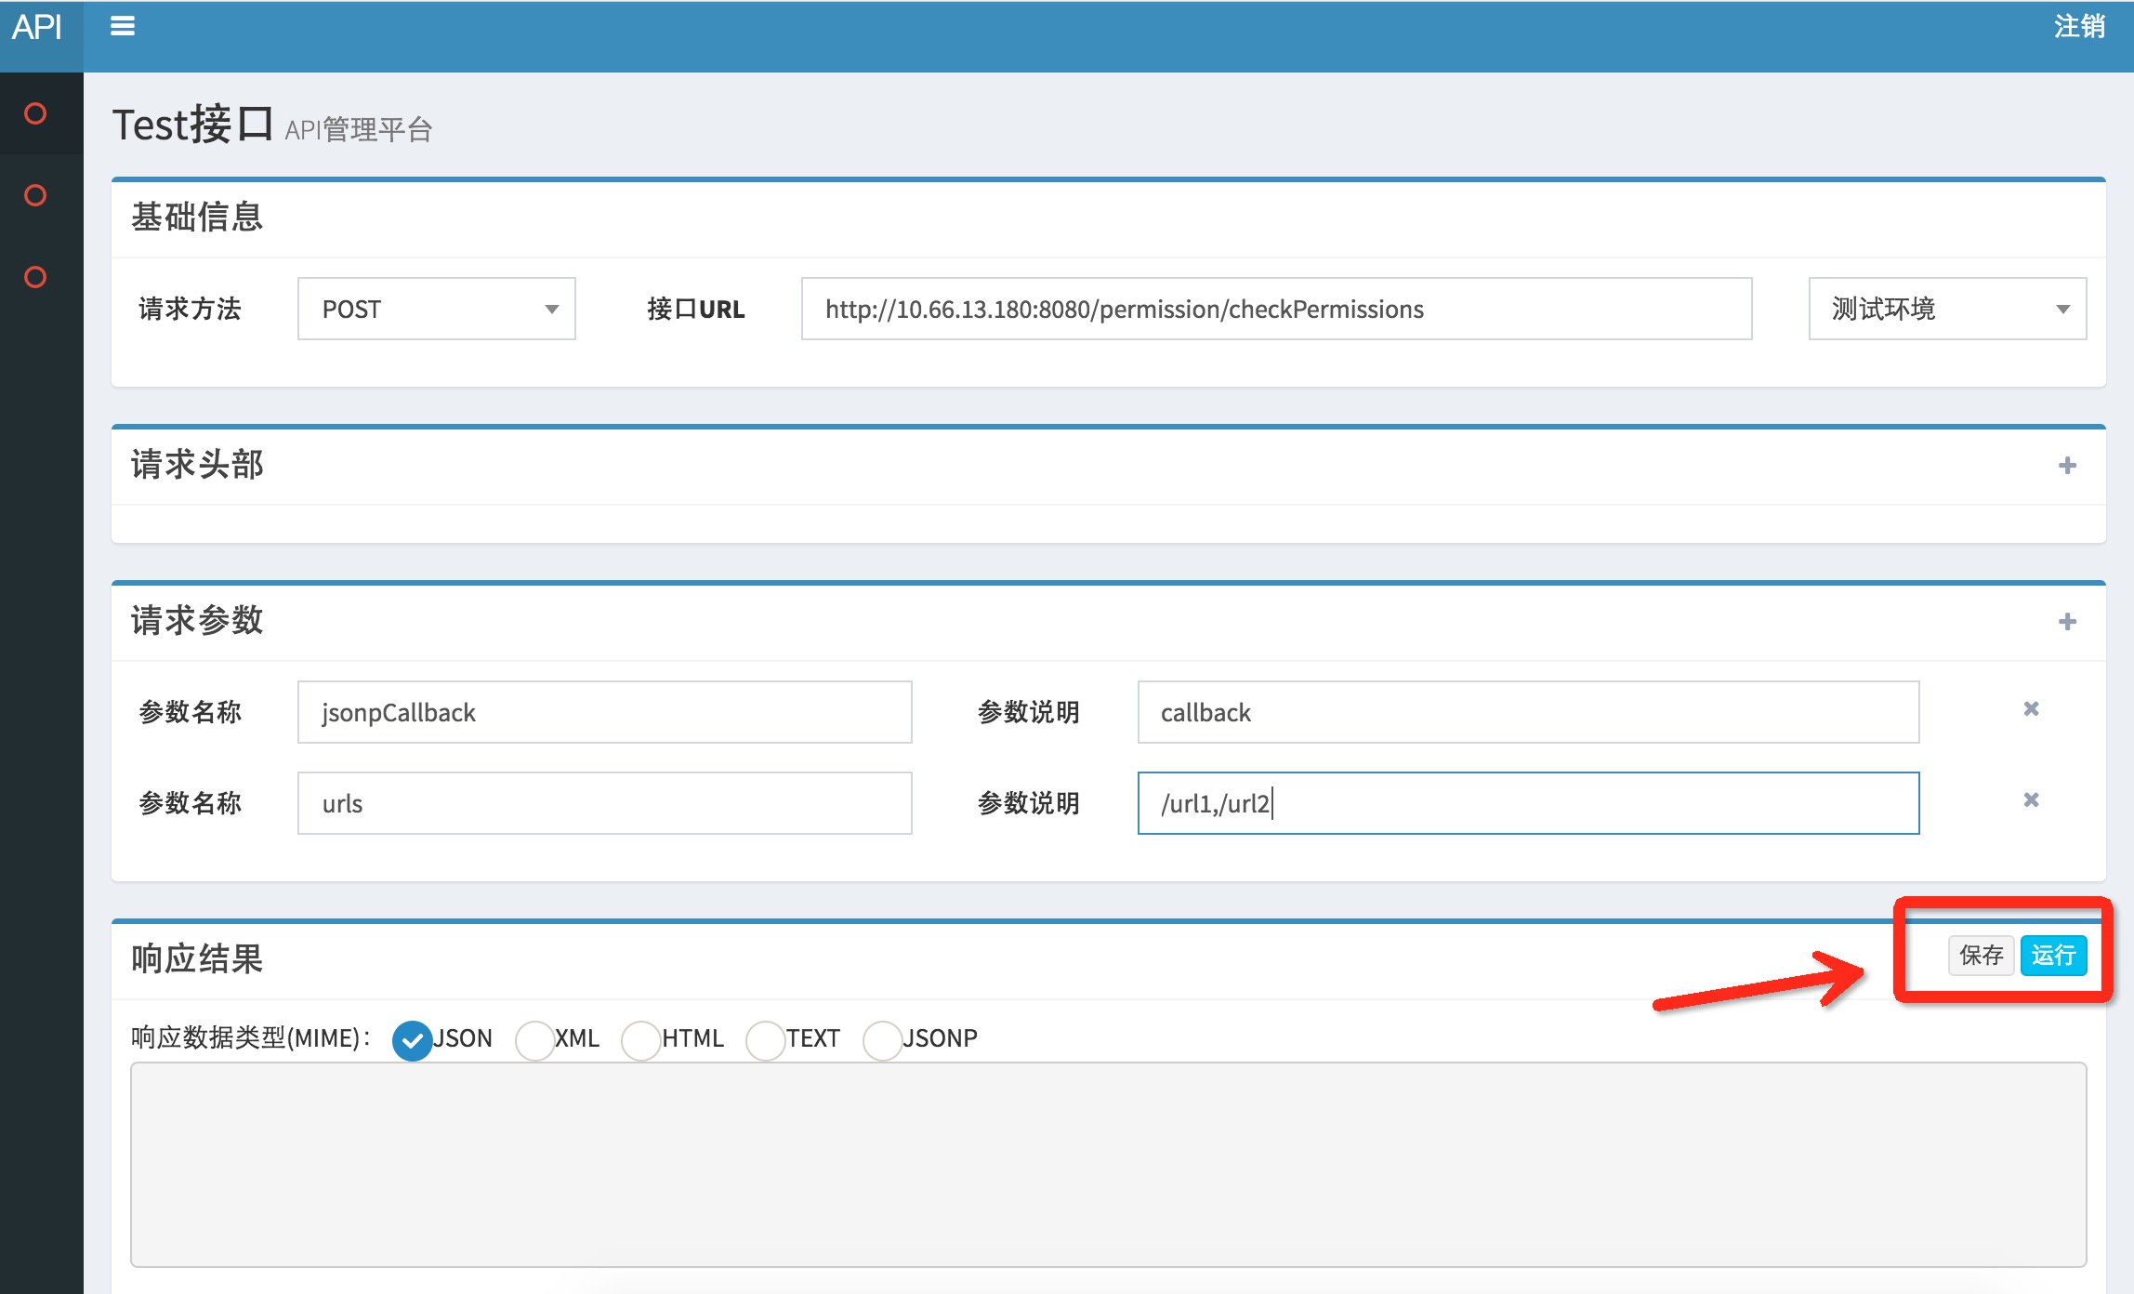Viewport: 2134px width, 1294px height.
Task: Click the 注销 logout link
Action: tap(2078, 27)
